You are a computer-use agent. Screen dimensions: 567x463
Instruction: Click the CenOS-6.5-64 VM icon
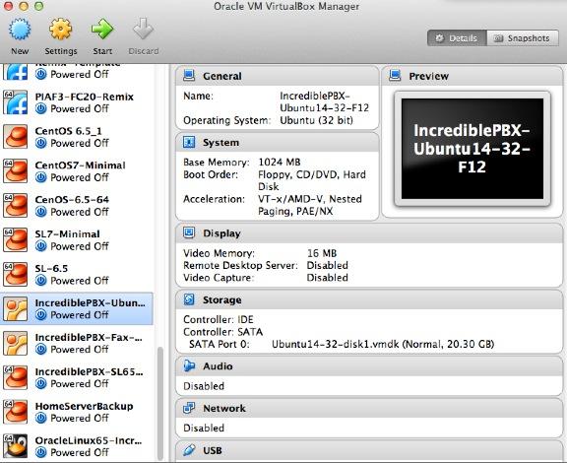click(15, 206)
